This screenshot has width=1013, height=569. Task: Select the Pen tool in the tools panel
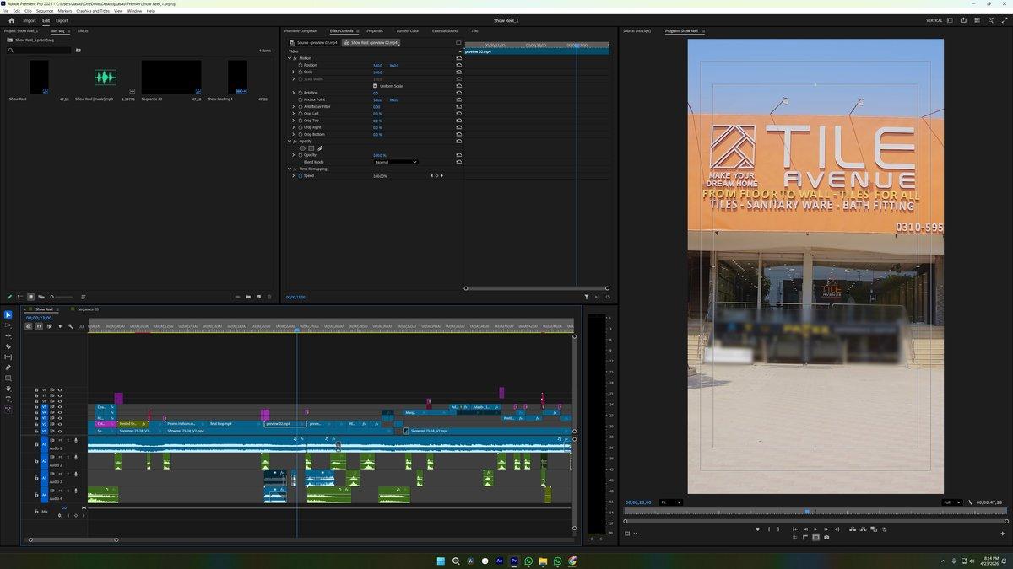pyautogui.click(x=8, y=368)
